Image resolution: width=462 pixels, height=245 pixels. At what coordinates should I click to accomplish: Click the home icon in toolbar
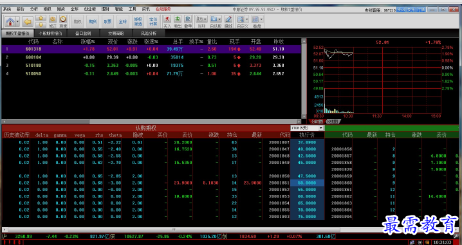[x=10, y=21]
